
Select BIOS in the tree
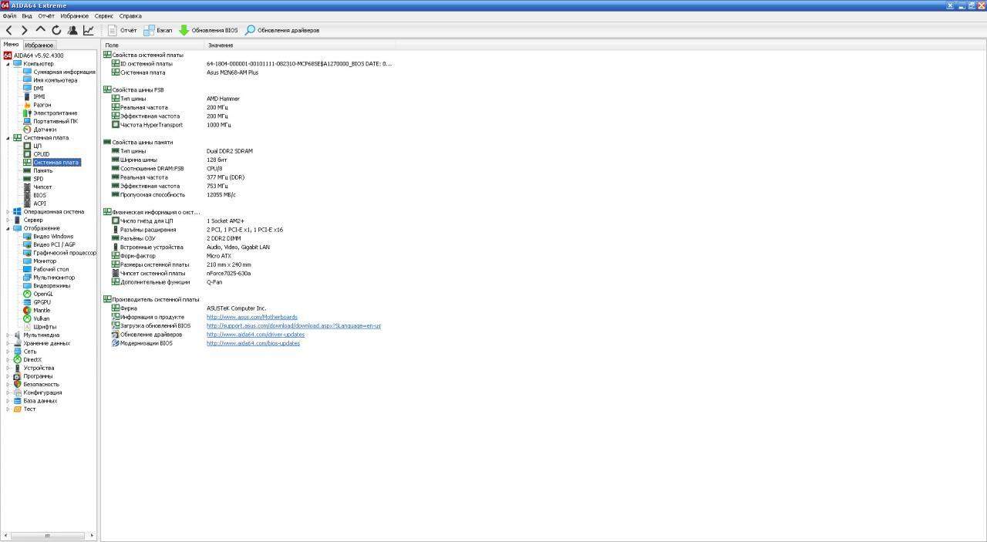pyautogui.click(x=39, y=195)
